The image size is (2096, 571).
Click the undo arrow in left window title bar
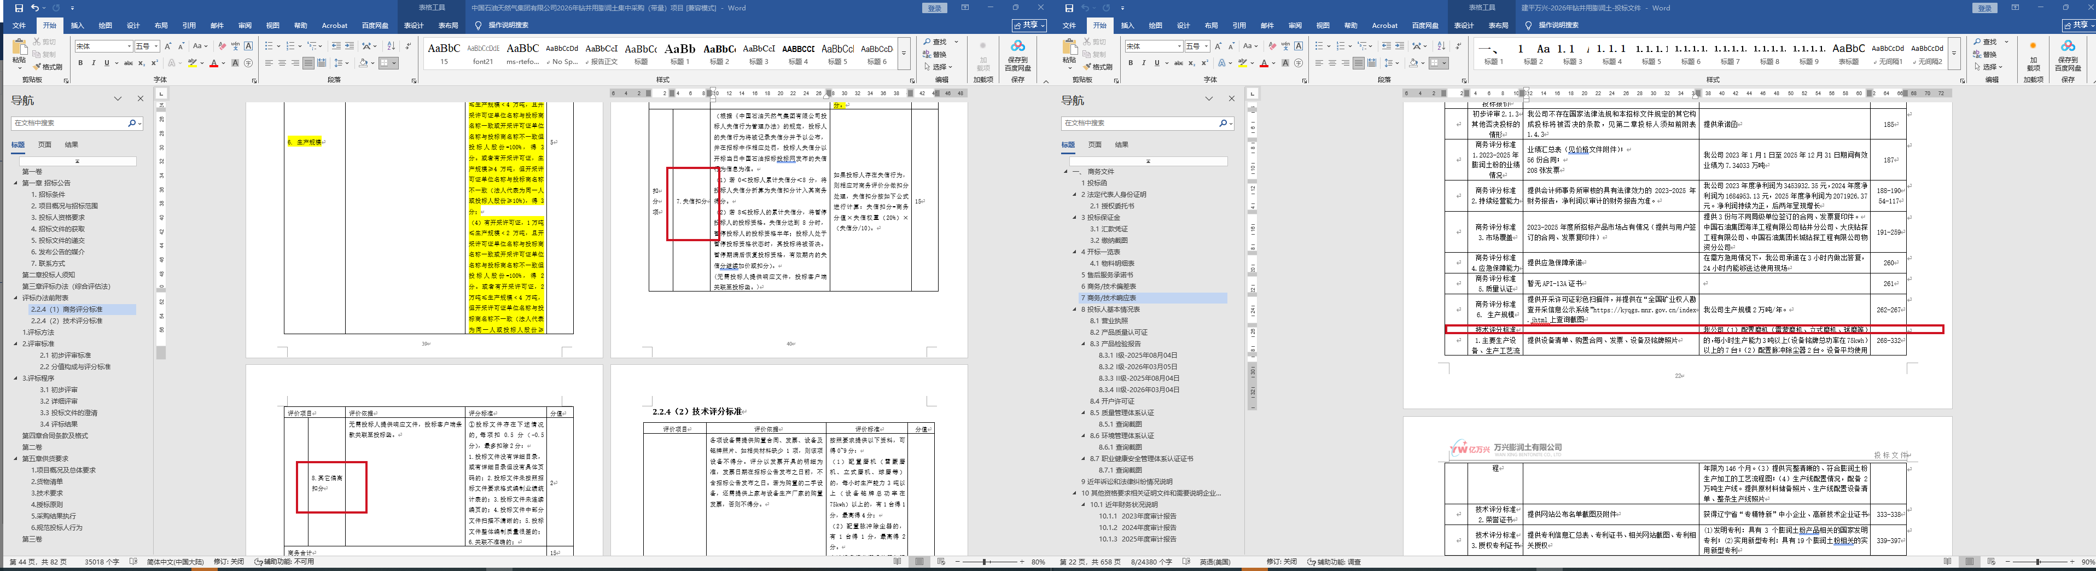tap(35, 8)
